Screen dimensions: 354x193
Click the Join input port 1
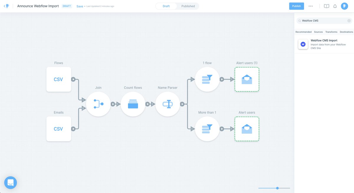click(83, 100)
